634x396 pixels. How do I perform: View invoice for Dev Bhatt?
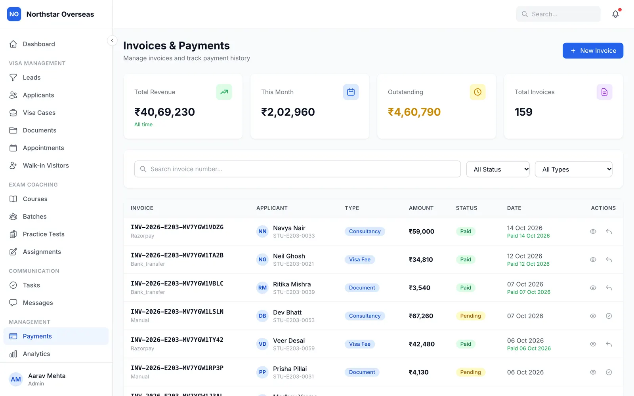pos(593,316)
